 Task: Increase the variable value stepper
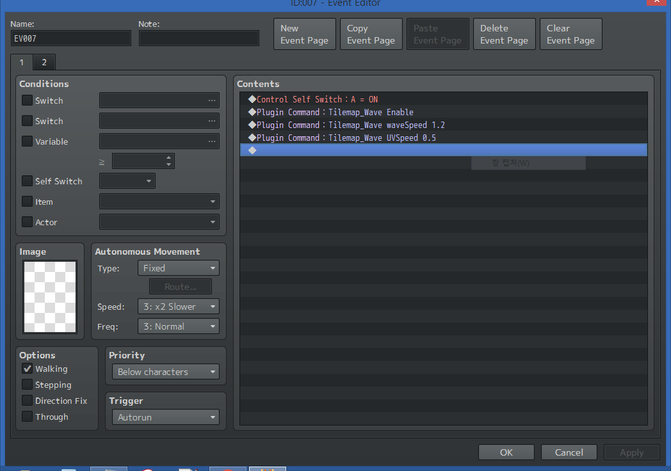coord(168,157)
